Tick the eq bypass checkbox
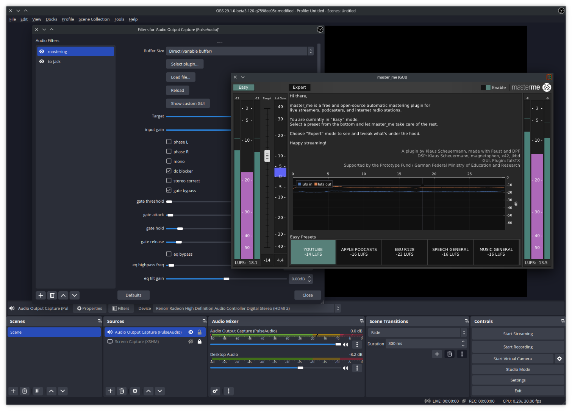The width and height of the screenshot is (572, 411). [169, 254]
